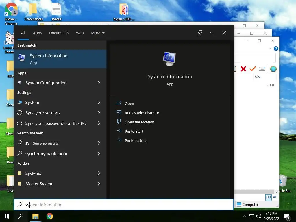Screen dimensions: 296x222
Task: Open Explorer help blue question mark
Action: click(x=276, y=49)
